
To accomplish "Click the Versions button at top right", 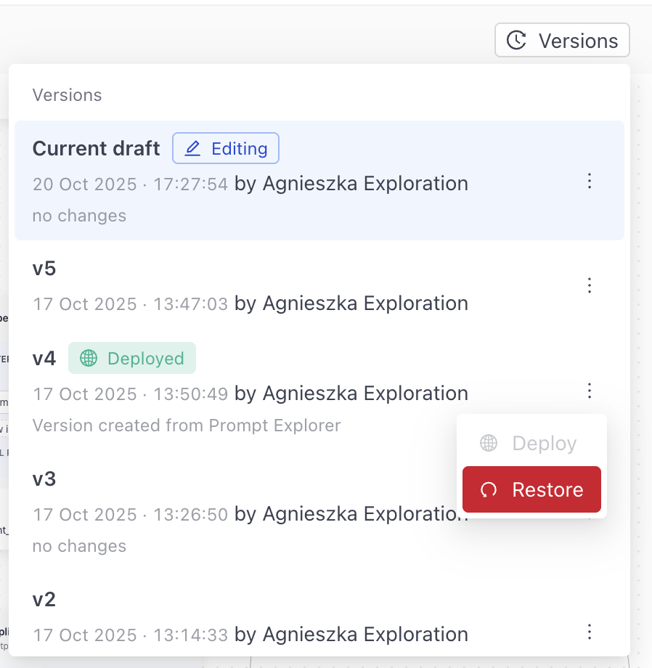I will click(562, 40).
